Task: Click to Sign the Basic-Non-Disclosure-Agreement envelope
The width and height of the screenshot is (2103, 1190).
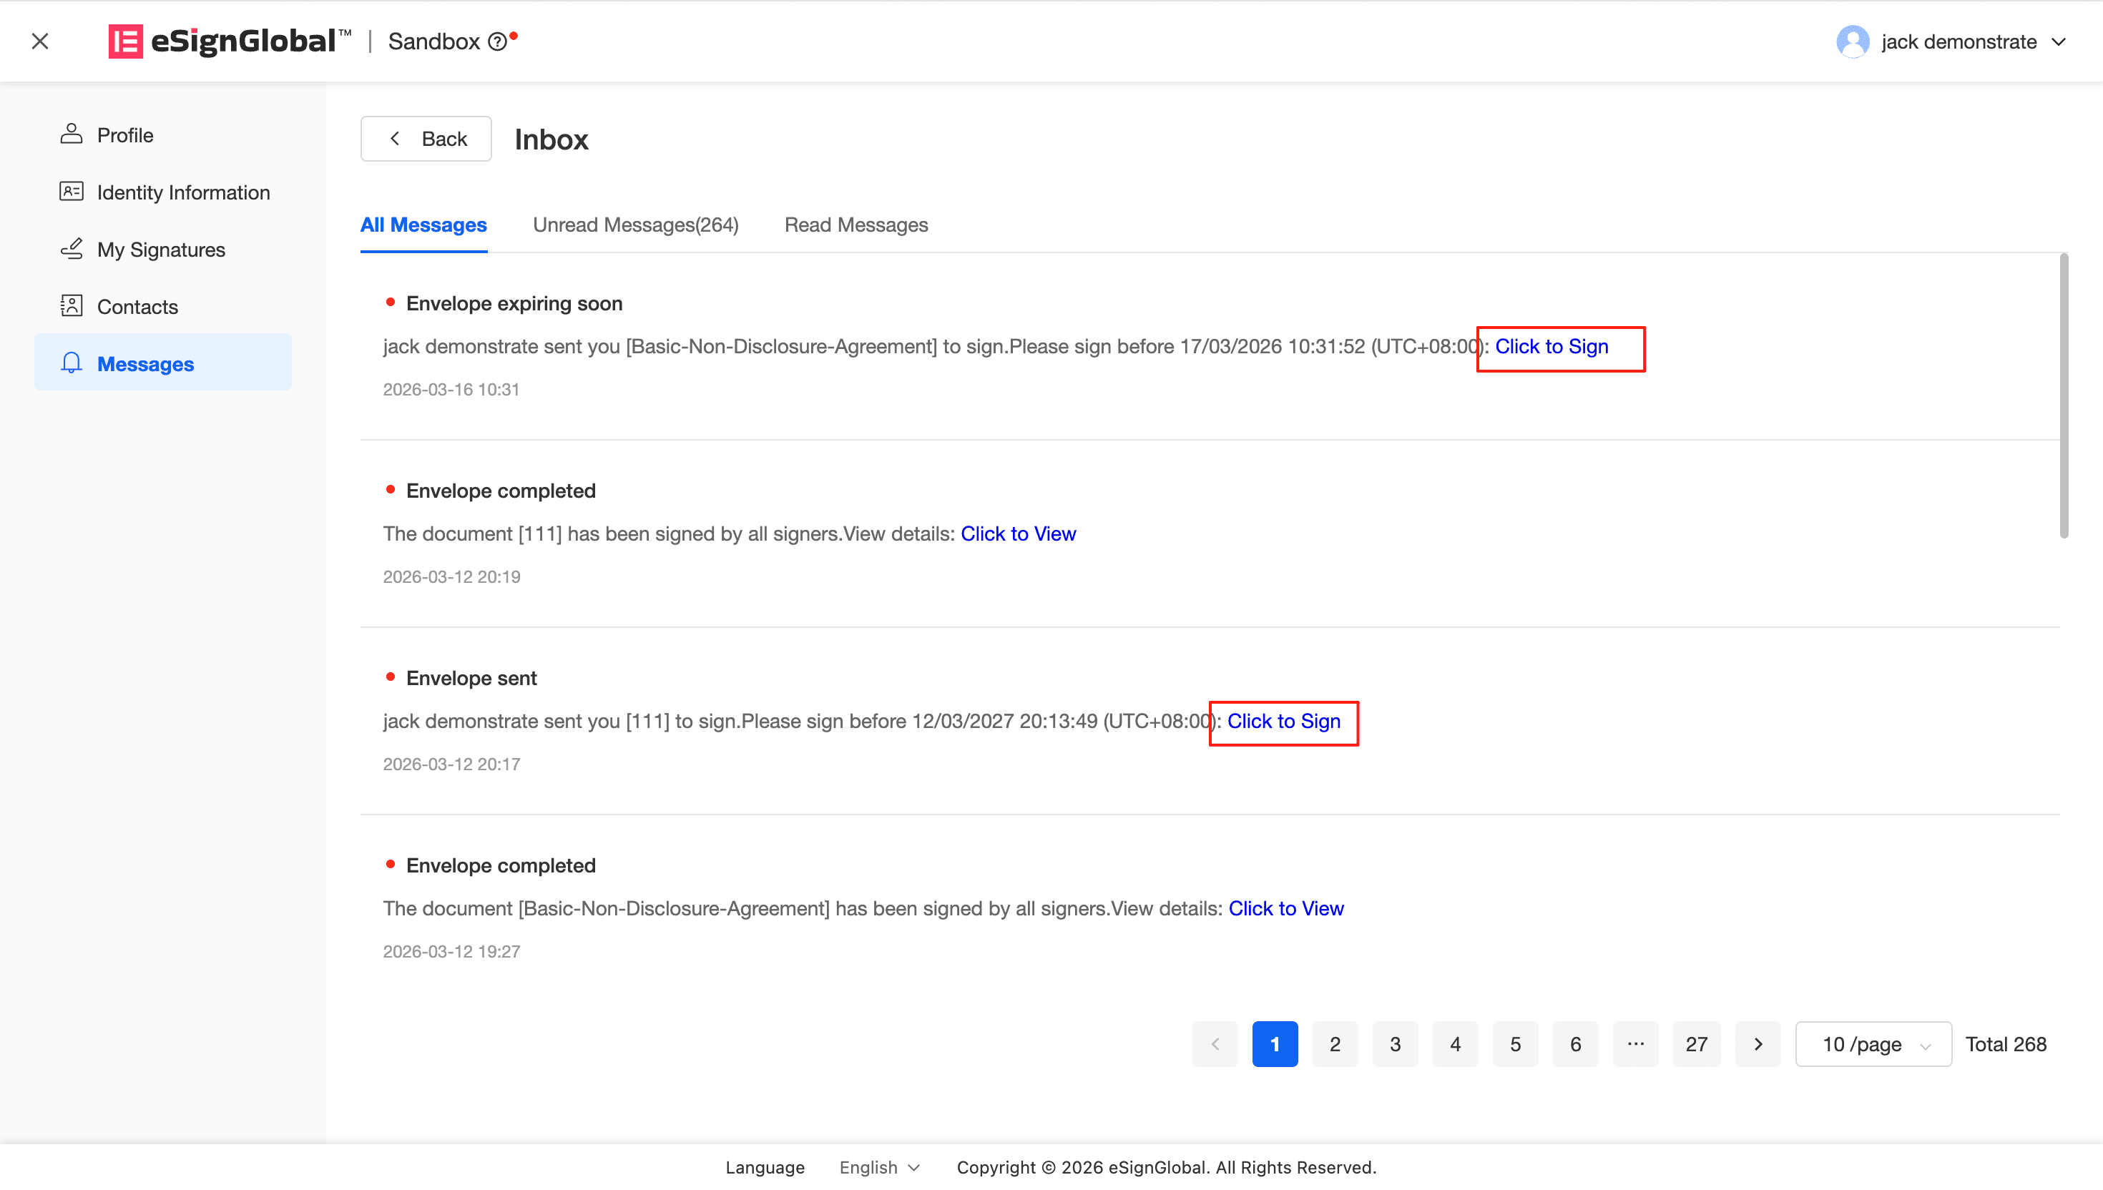Action: (x=1551, y=347)
